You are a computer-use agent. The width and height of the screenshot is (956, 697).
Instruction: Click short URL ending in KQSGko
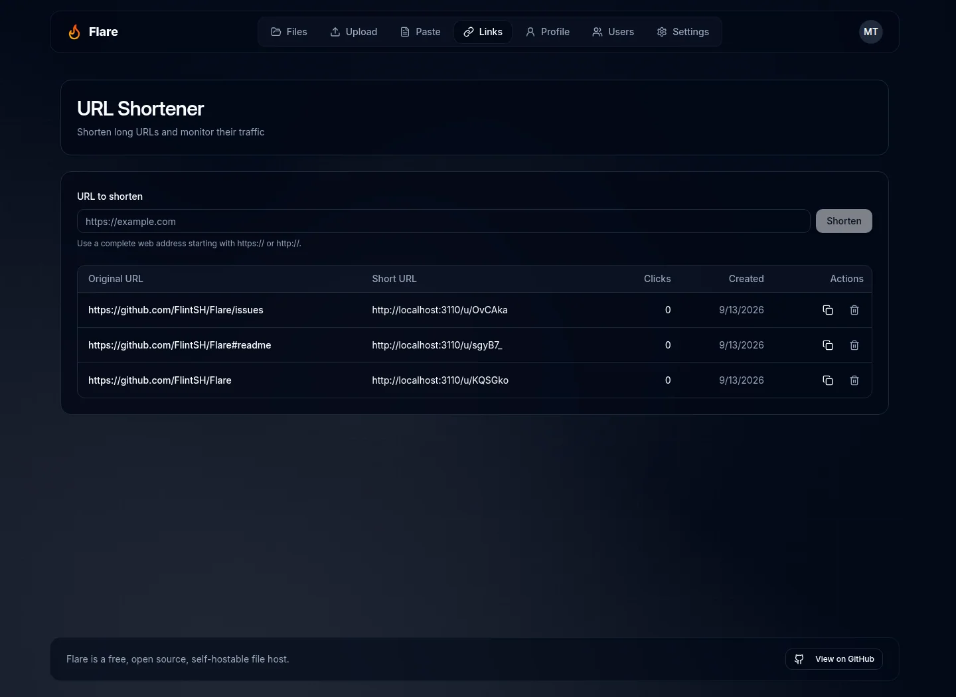pyautogui.click(x=440, y=380)
